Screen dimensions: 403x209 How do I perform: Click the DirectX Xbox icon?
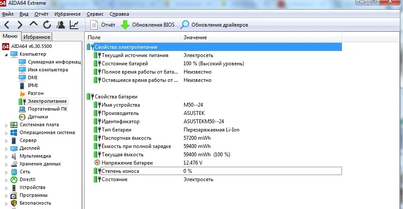tap(14, 180)
